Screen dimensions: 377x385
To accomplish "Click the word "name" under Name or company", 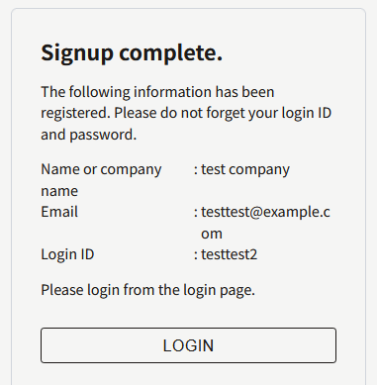I will click(59, 191).
